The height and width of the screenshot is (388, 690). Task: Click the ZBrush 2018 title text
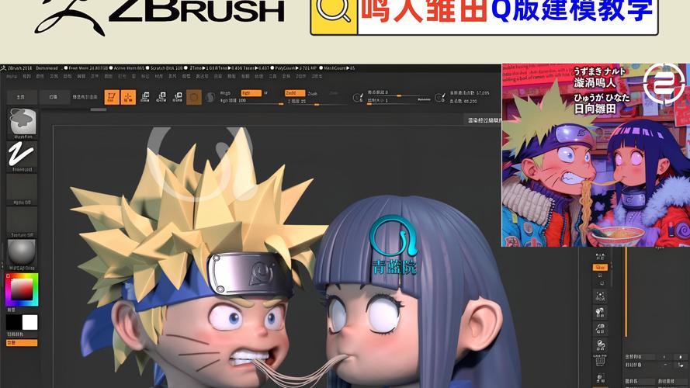(19, 68)
